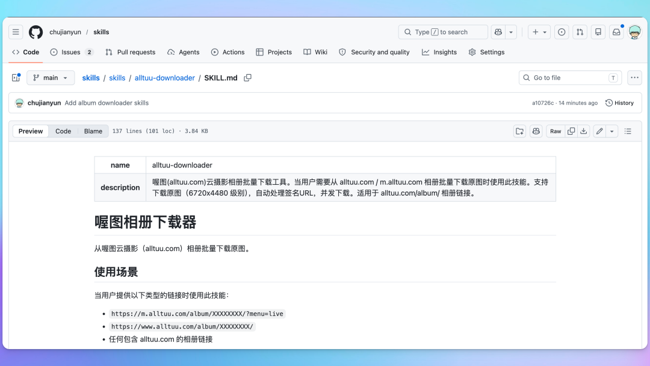Viewport: 650px width, 366px height.
Task: Click the m.alltuu.com album URL code
Action: point(197,314)
